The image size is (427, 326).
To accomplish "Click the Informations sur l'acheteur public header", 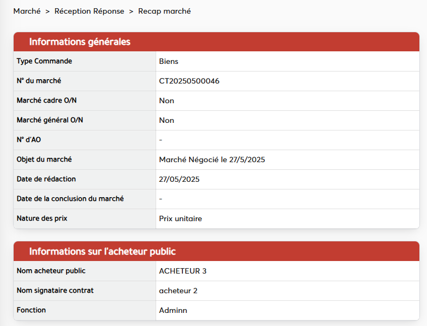I will [102, 252].
